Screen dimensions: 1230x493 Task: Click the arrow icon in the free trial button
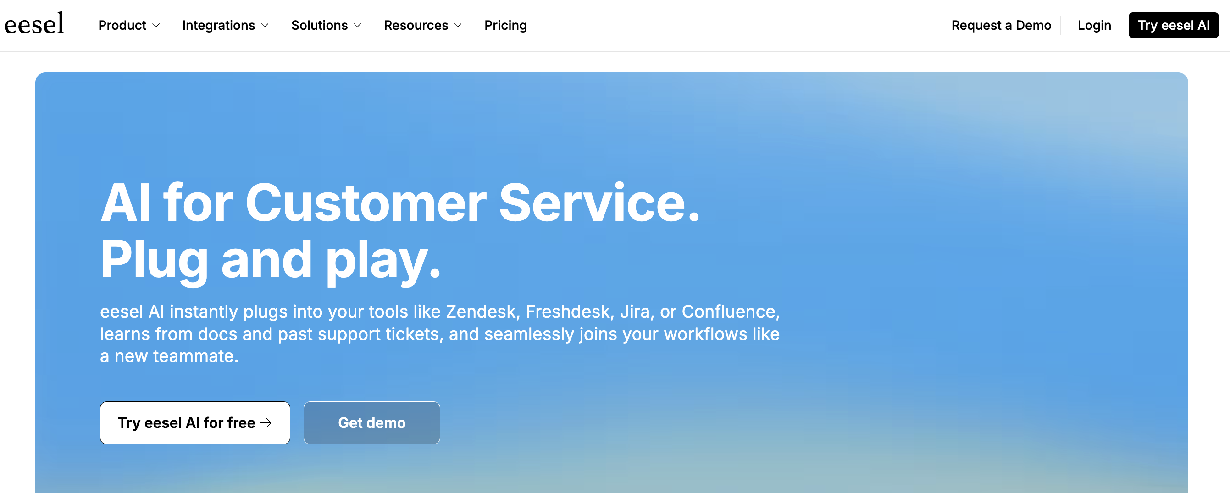click(x=266, y=423)
